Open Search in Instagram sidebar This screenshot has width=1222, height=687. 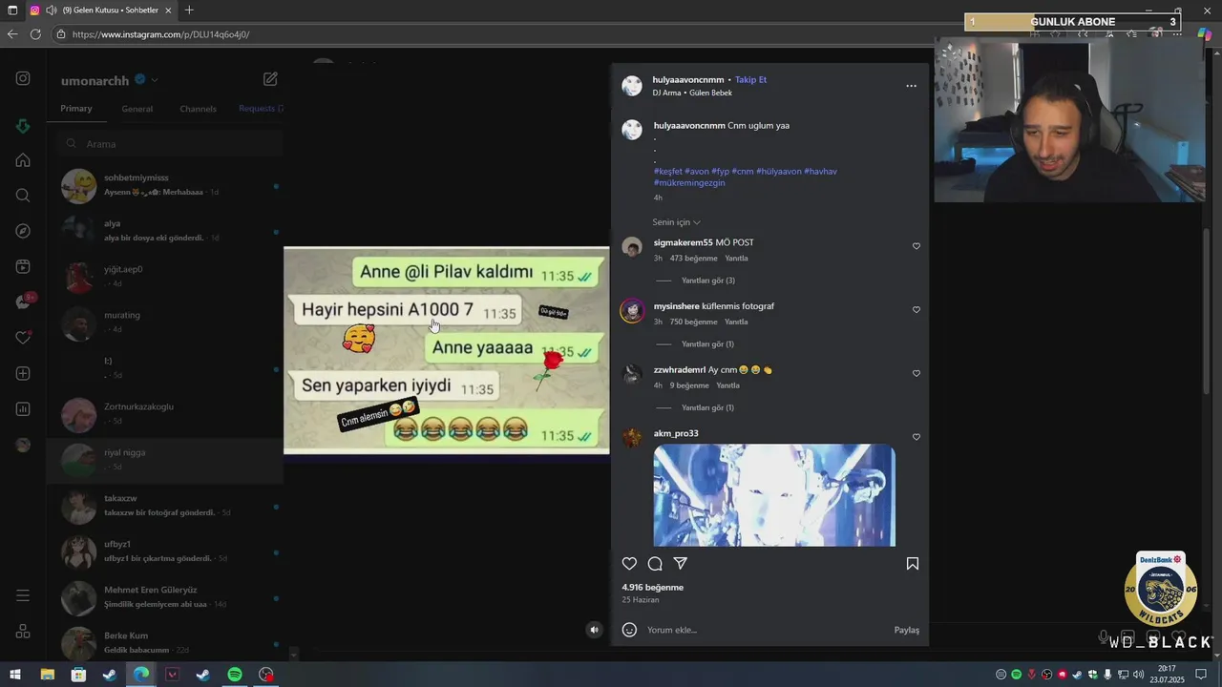coord(23,196)
